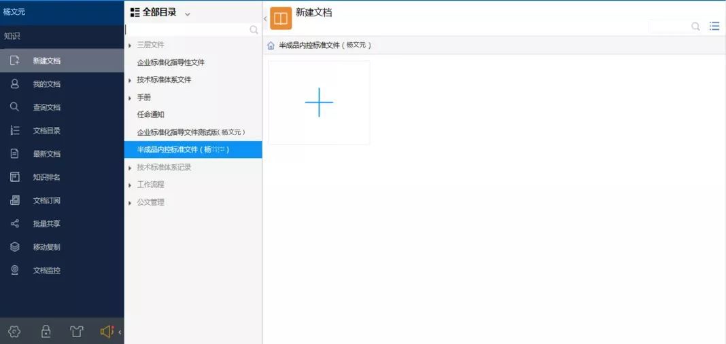Click the search magnifier in directory panel

click(x=254, y=30)
